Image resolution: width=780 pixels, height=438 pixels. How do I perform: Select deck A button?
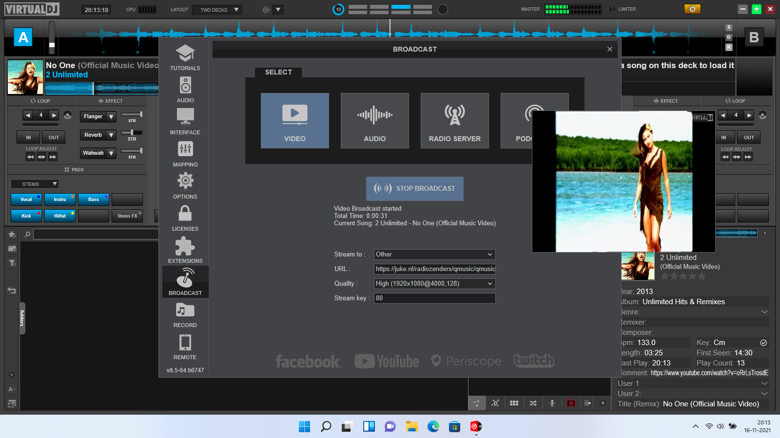coord(23,37)
